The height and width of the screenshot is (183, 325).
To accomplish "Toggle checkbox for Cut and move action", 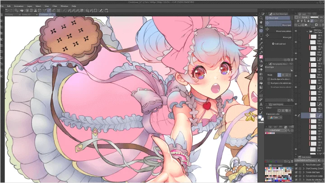I will (x=297, y=176).
